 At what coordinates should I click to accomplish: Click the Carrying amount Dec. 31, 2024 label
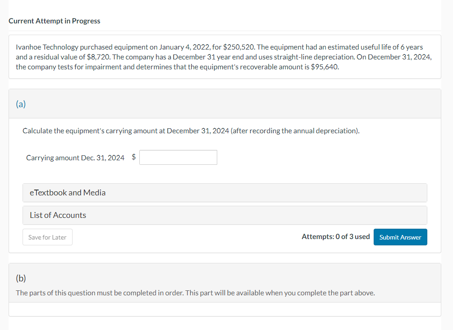(x=75, y=158)
